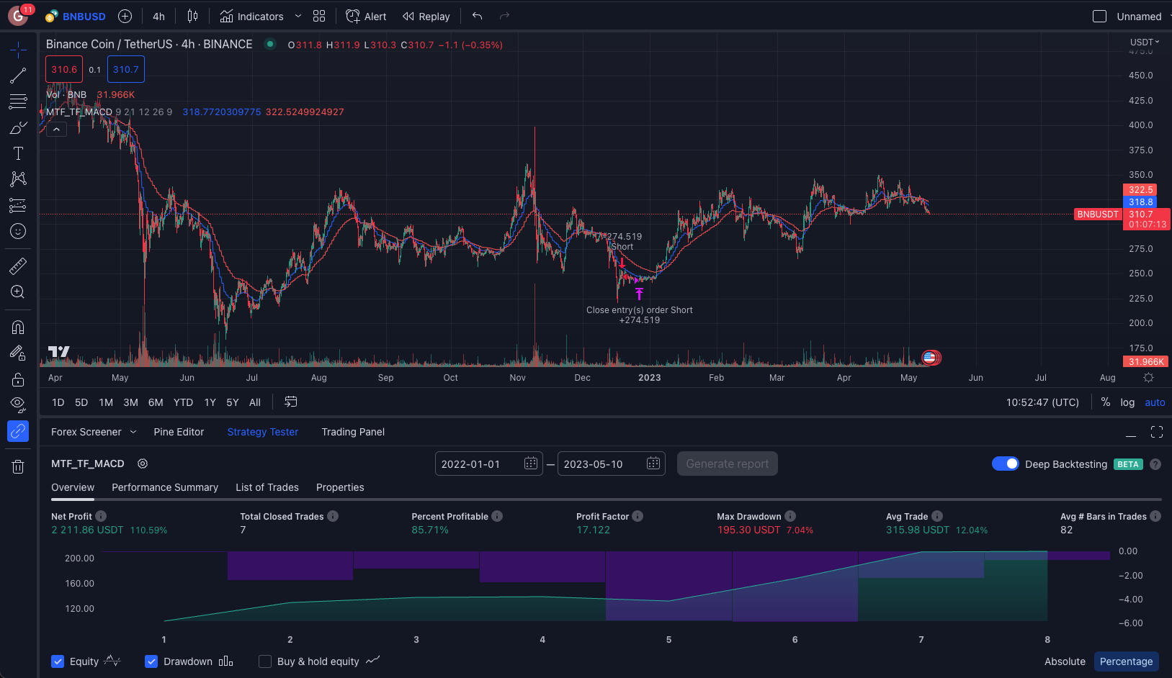Viewport: 1172px width, 678px height.
Task: Start bar Replay mode
Action: point(426,16)
